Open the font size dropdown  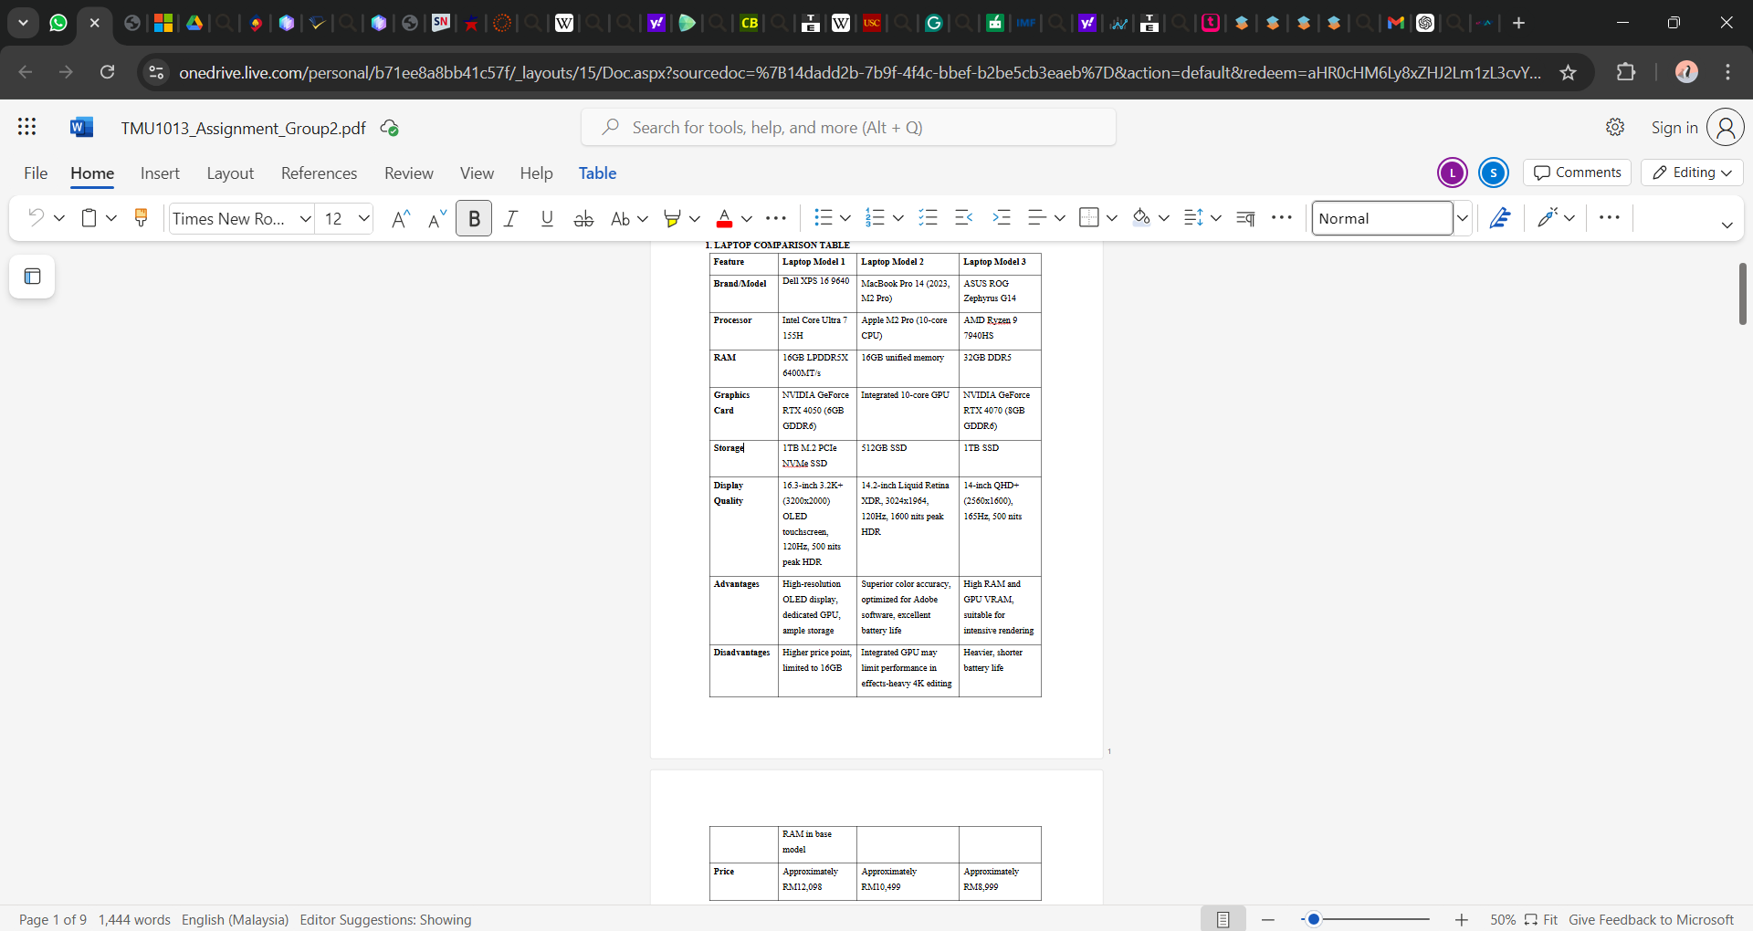[364, 218]
